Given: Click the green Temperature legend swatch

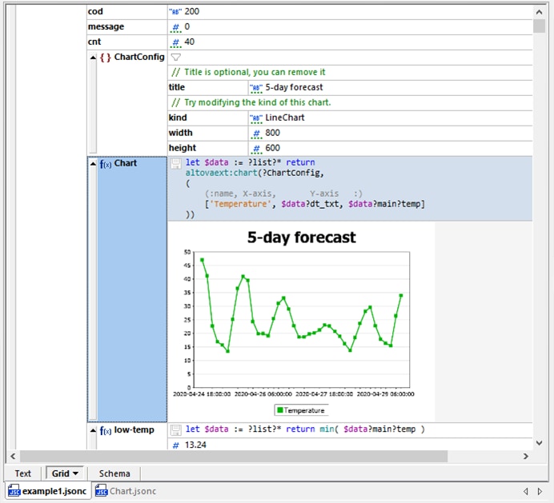Looking at the screenshot, I should point(280,410).
